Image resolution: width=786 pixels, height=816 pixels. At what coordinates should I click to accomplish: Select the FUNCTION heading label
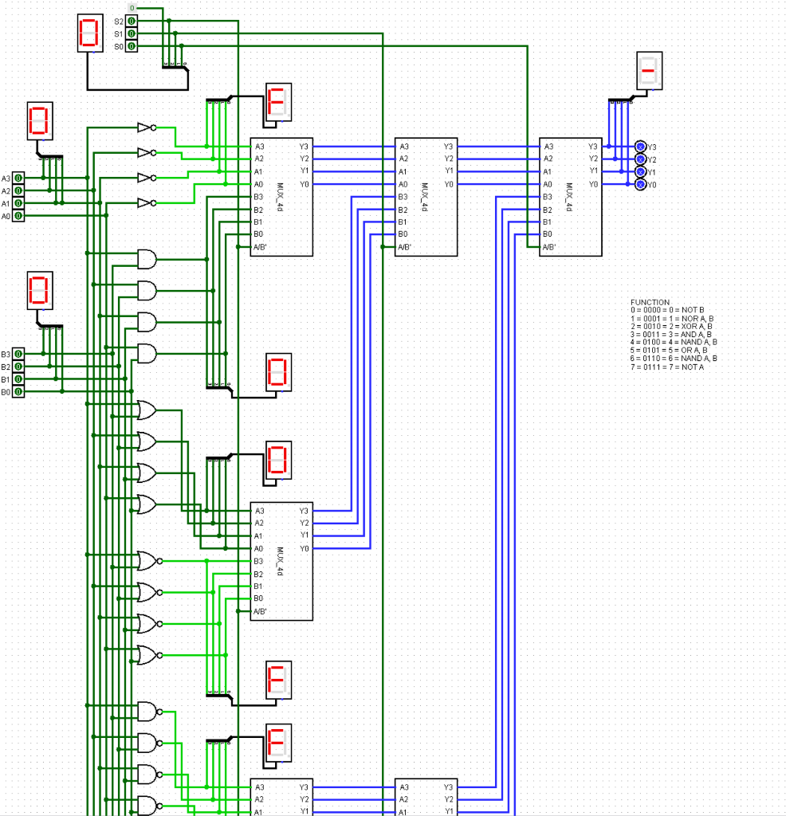650,302
